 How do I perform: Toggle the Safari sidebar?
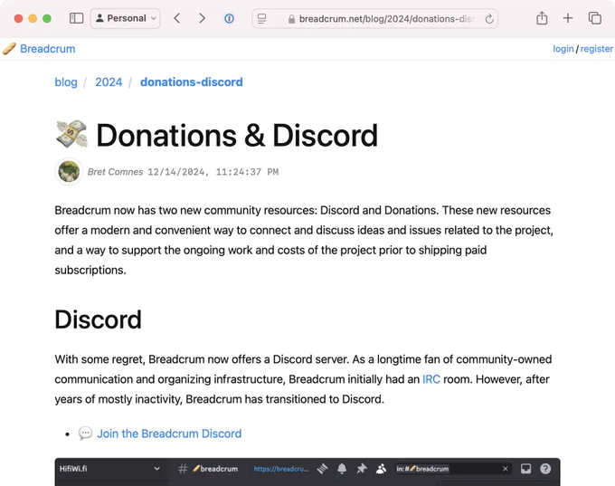click(76, 18)
